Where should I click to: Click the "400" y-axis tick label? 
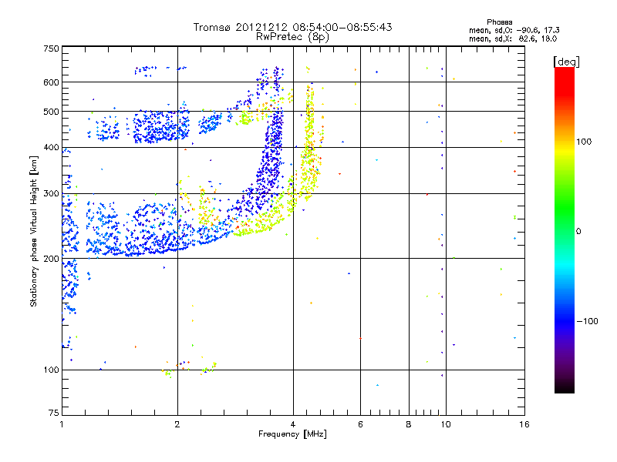pos(51,148)
